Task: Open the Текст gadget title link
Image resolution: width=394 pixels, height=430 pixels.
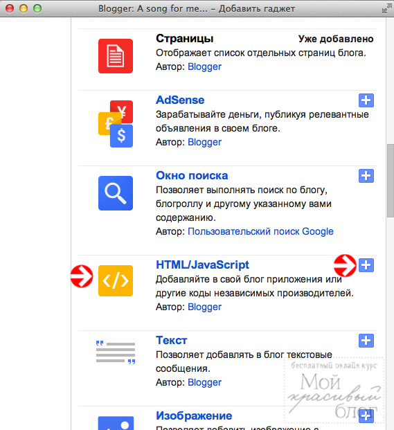Action: click(171, 340)
